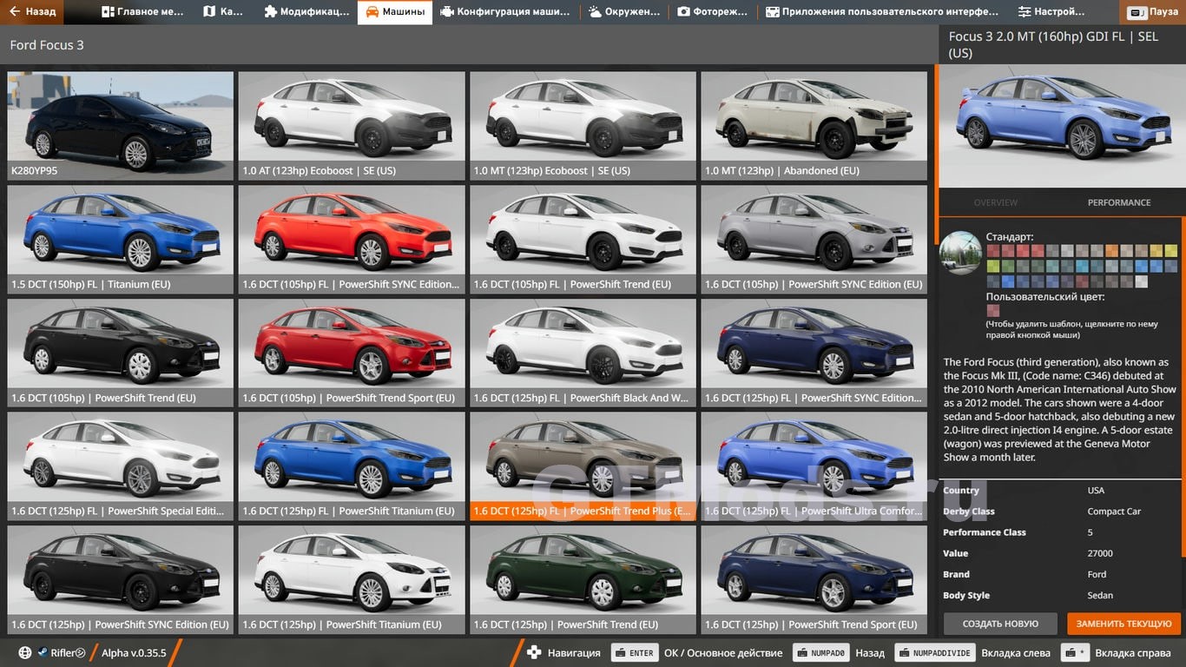The height and width of the screenshot is (667, 1186).
Task: Open the Настройки sliders tab
Action: [1051, 12]
